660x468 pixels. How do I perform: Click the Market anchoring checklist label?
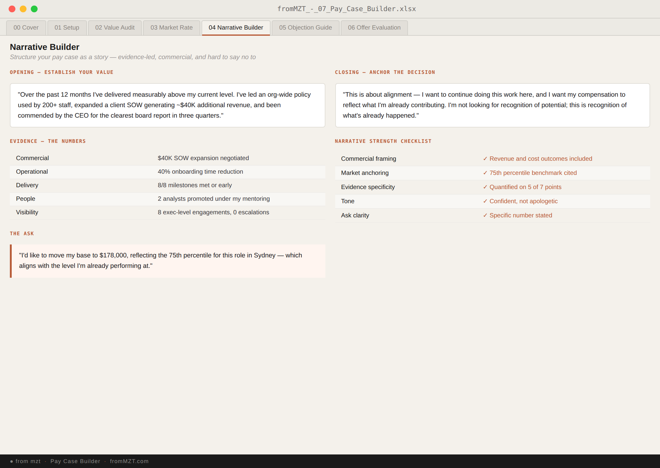pos(365,173)
